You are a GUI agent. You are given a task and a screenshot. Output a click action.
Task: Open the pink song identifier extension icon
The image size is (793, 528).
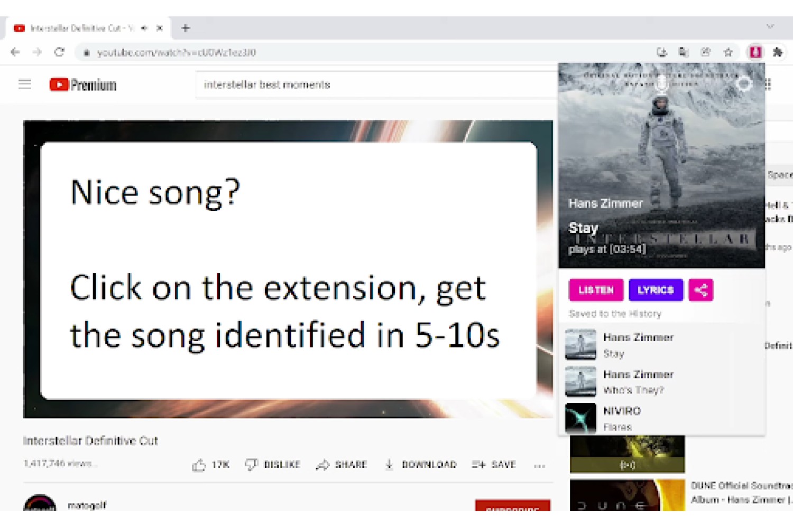tap(755, 52)
